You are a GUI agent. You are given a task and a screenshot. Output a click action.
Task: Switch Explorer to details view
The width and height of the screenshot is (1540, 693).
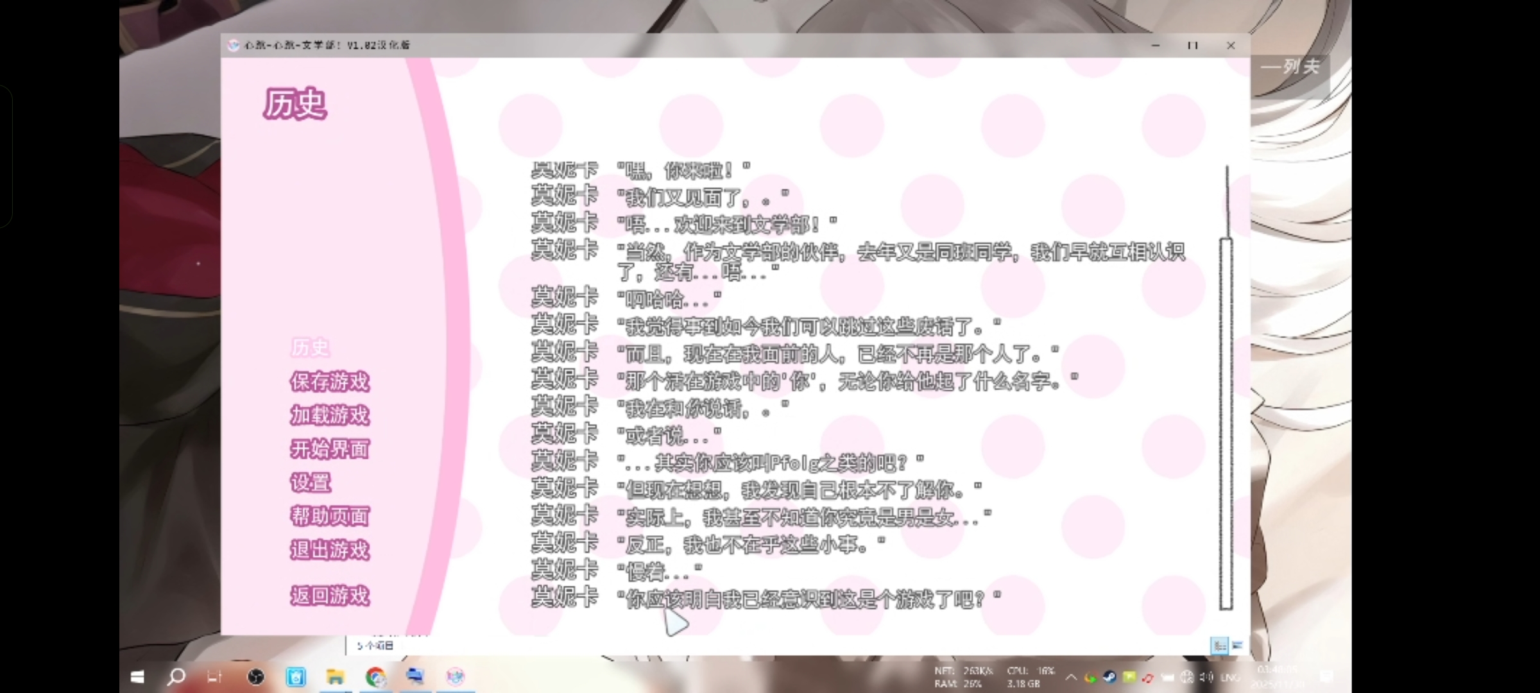click(1219, 646)
